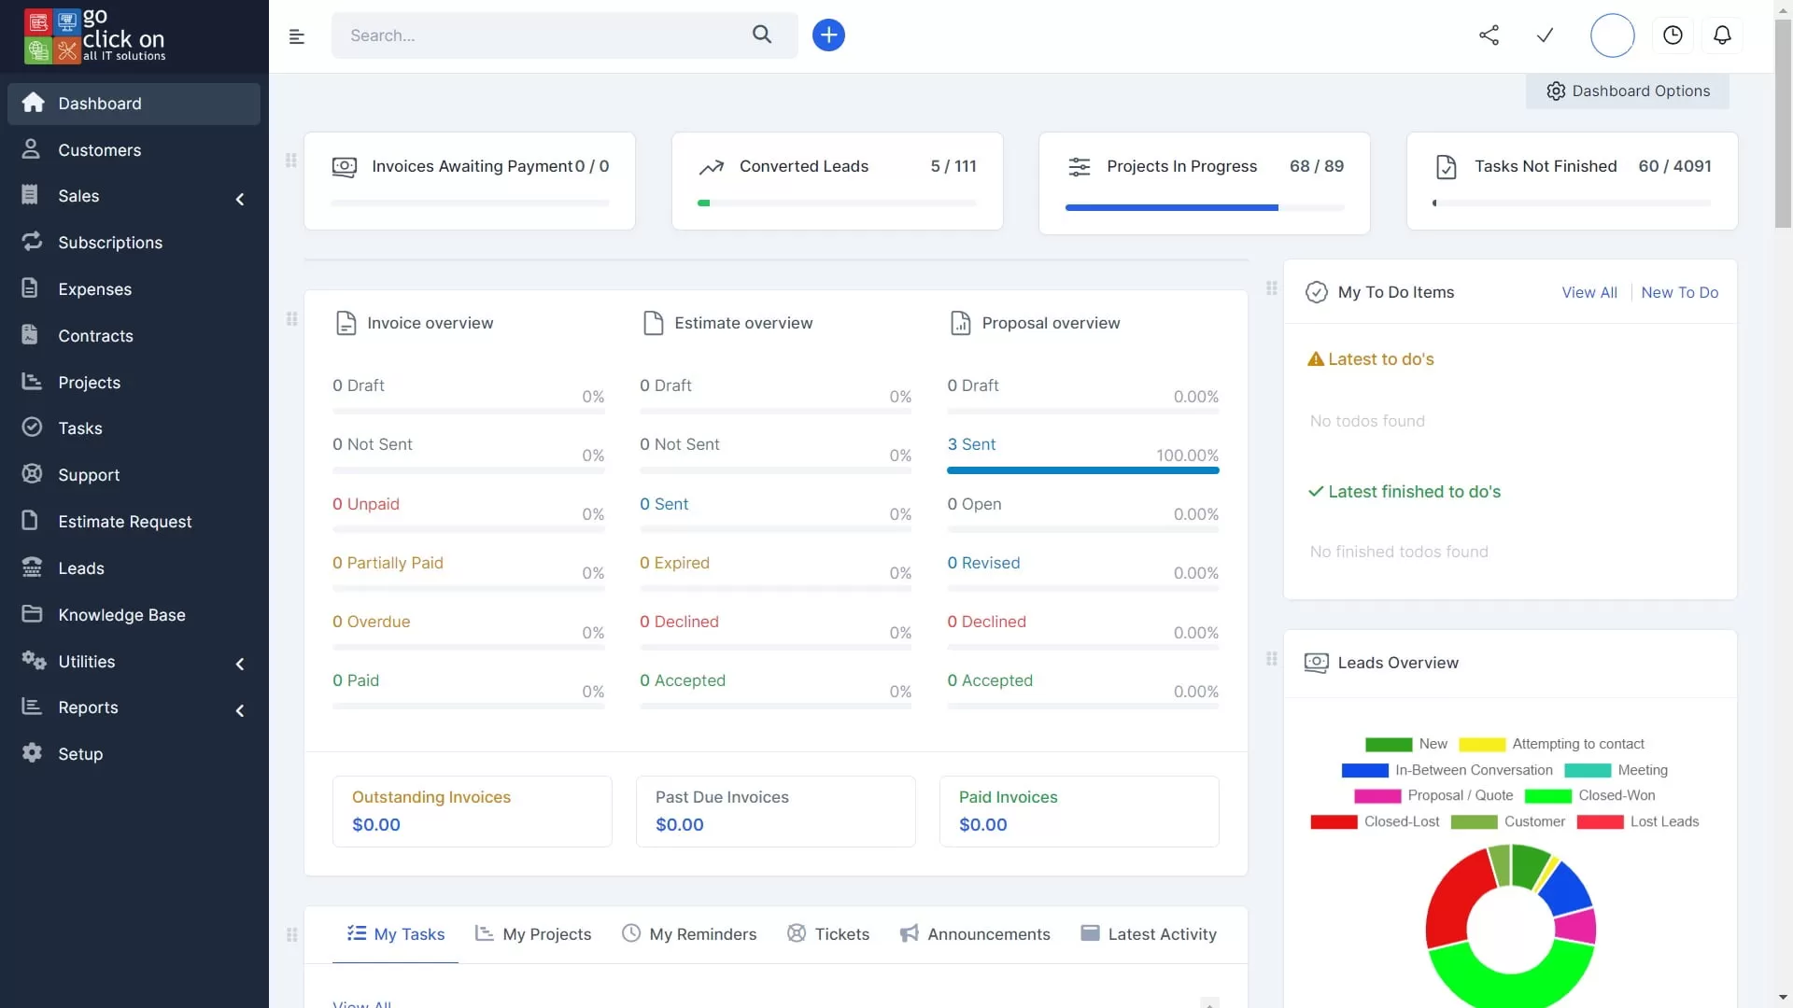Click the search magnifier icon
Viewport: 1793px width, 1008px height.
click(762, 35)
